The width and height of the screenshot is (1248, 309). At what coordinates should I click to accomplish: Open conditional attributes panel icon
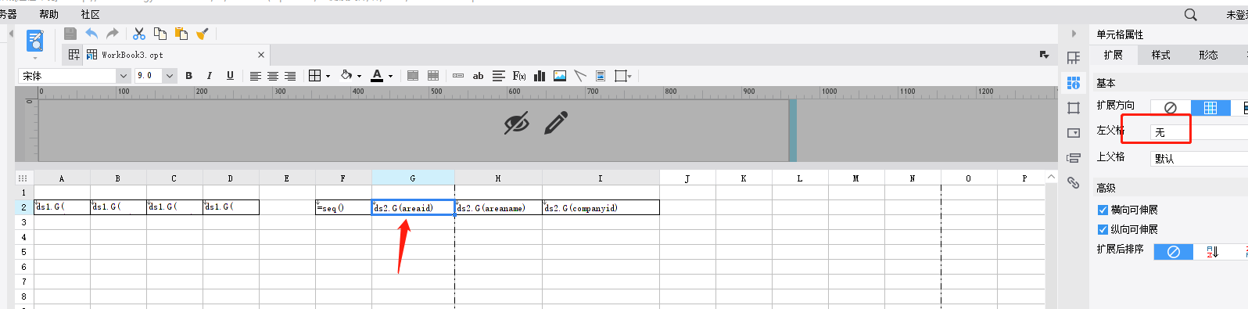point(1074,158)
